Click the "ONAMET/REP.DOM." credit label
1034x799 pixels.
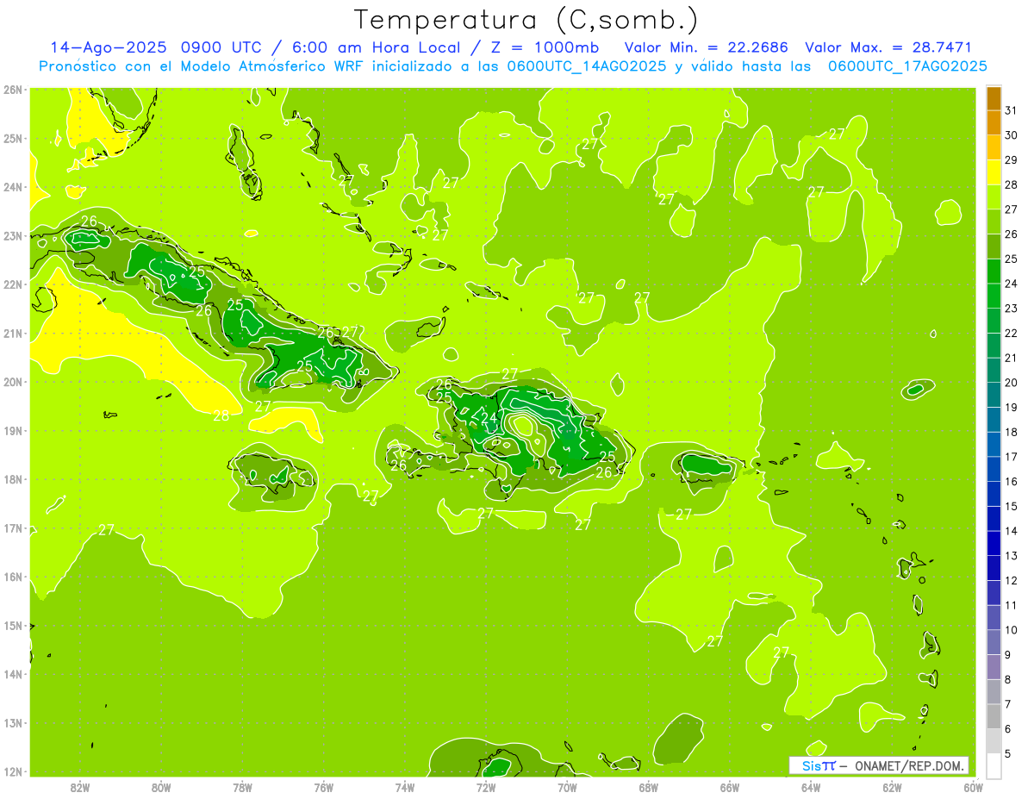pos(908,765)
